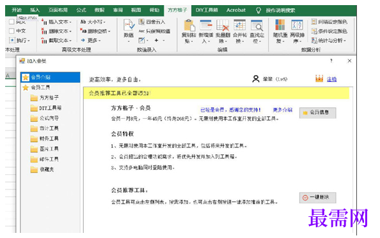Image resolution: width=380 pixels, height=238 pixels.
Task: Switch to the DIY工具箱 tab
Action: click(x=207, y=10)
